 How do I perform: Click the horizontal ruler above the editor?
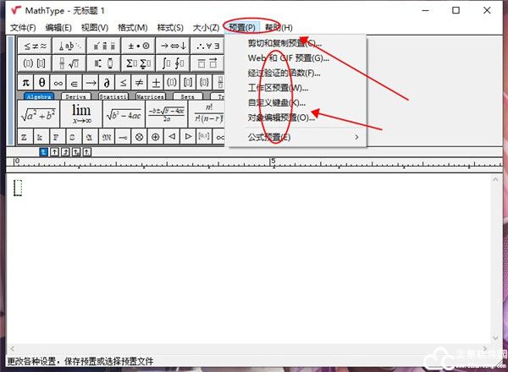tap(254, 161)
